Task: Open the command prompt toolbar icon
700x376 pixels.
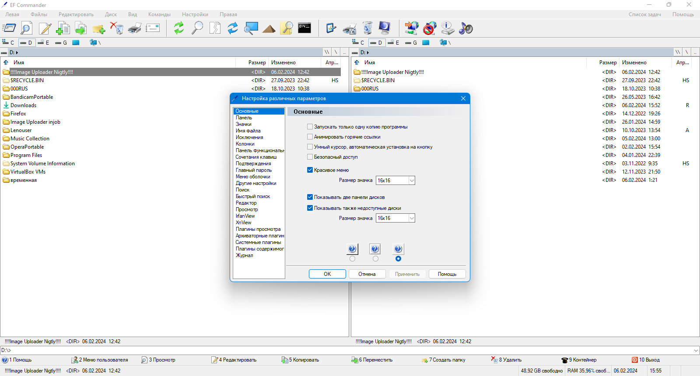Action: (304, 28)
